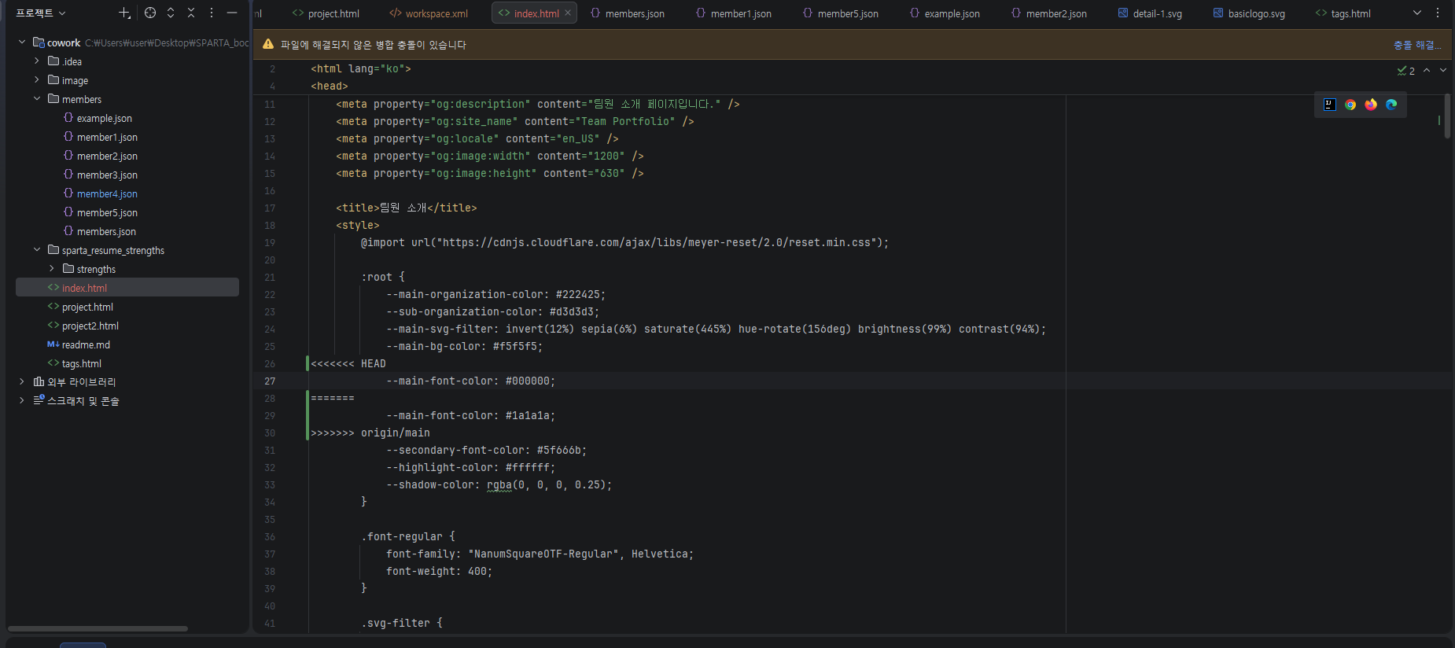
Task: Click the editor vertical scrollbar thumb
Action: point(1447,116)
